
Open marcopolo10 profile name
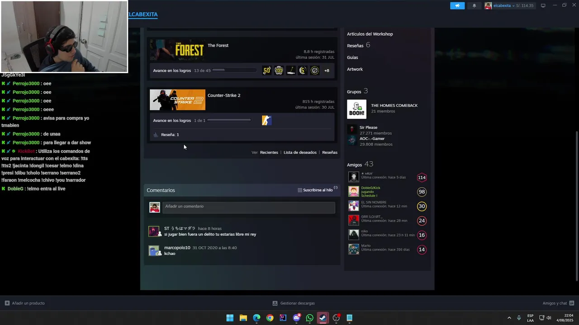[x=177, y=247]
